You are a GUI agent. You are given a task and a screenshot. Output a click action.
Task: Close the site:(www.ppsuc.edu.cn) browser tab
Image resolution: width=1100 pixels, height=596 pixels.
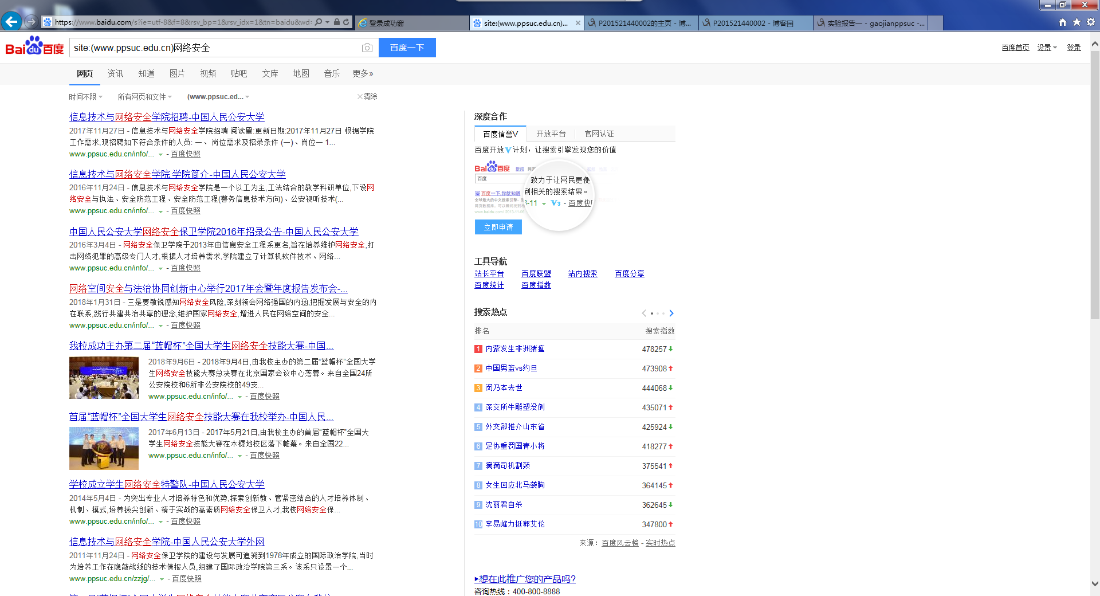coord(578,23)
